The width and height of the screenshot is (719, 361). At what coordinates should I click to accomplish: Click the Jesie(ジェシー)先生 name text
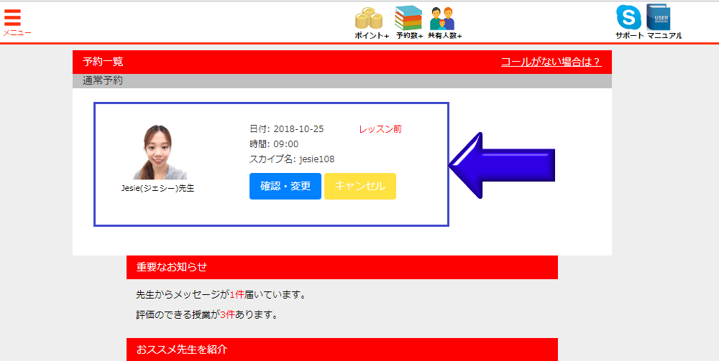coord(157,188)
